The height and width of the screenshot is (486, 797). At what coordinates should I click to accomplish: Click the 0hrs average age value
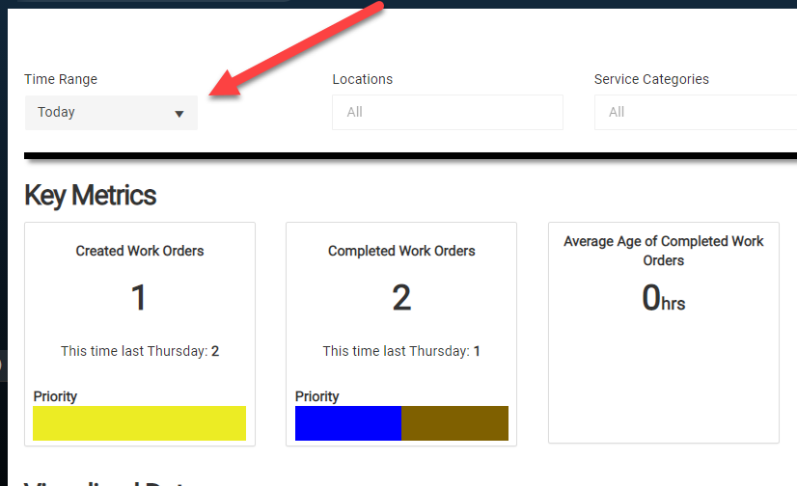click(663, 299)
